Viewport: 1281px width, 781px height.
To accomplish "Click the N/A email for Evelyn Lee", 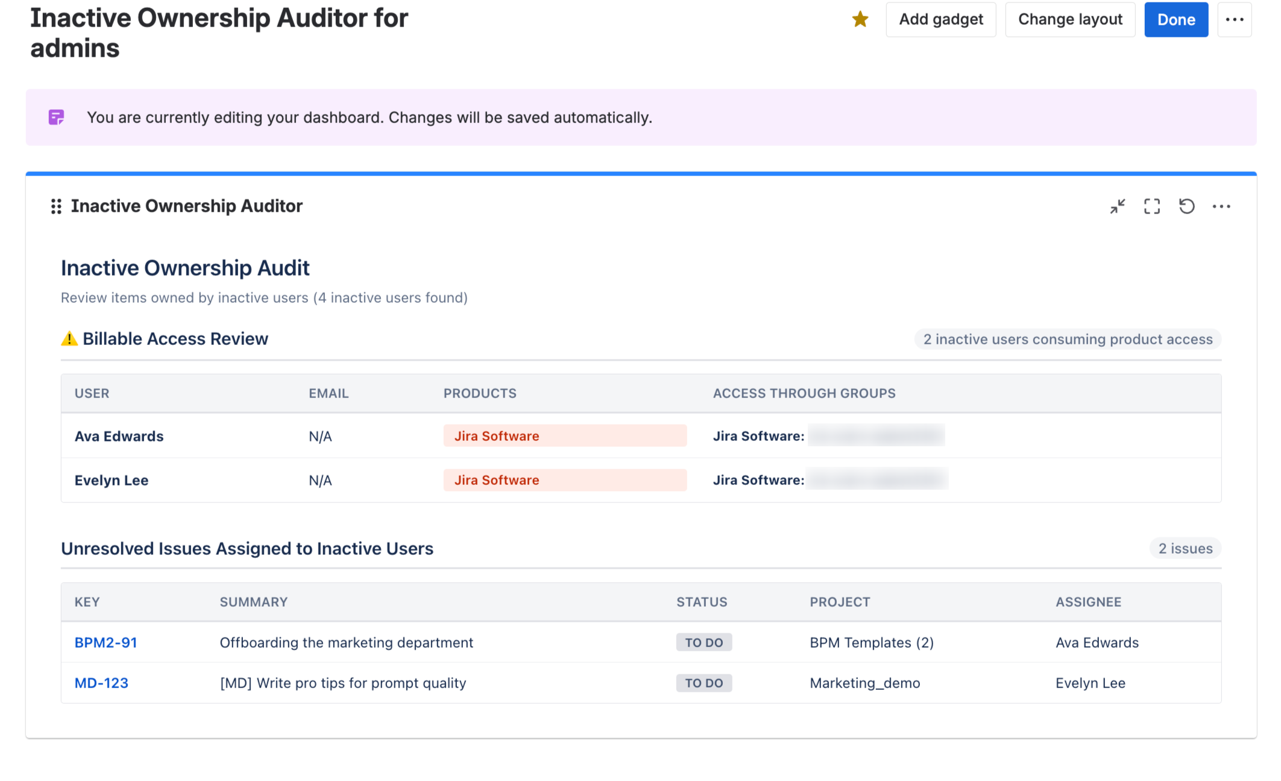I will point(320,480).
